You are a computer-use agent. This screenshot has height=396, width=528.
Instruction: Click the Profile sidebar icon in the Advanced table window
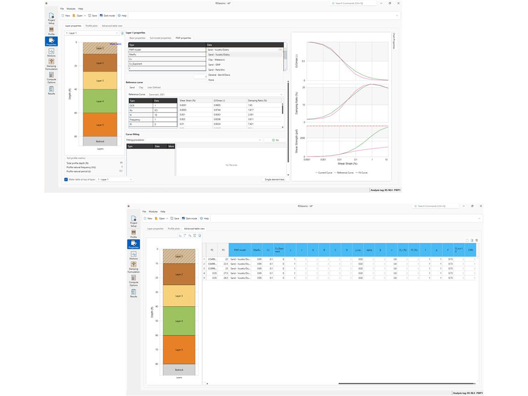coord(133,234)
